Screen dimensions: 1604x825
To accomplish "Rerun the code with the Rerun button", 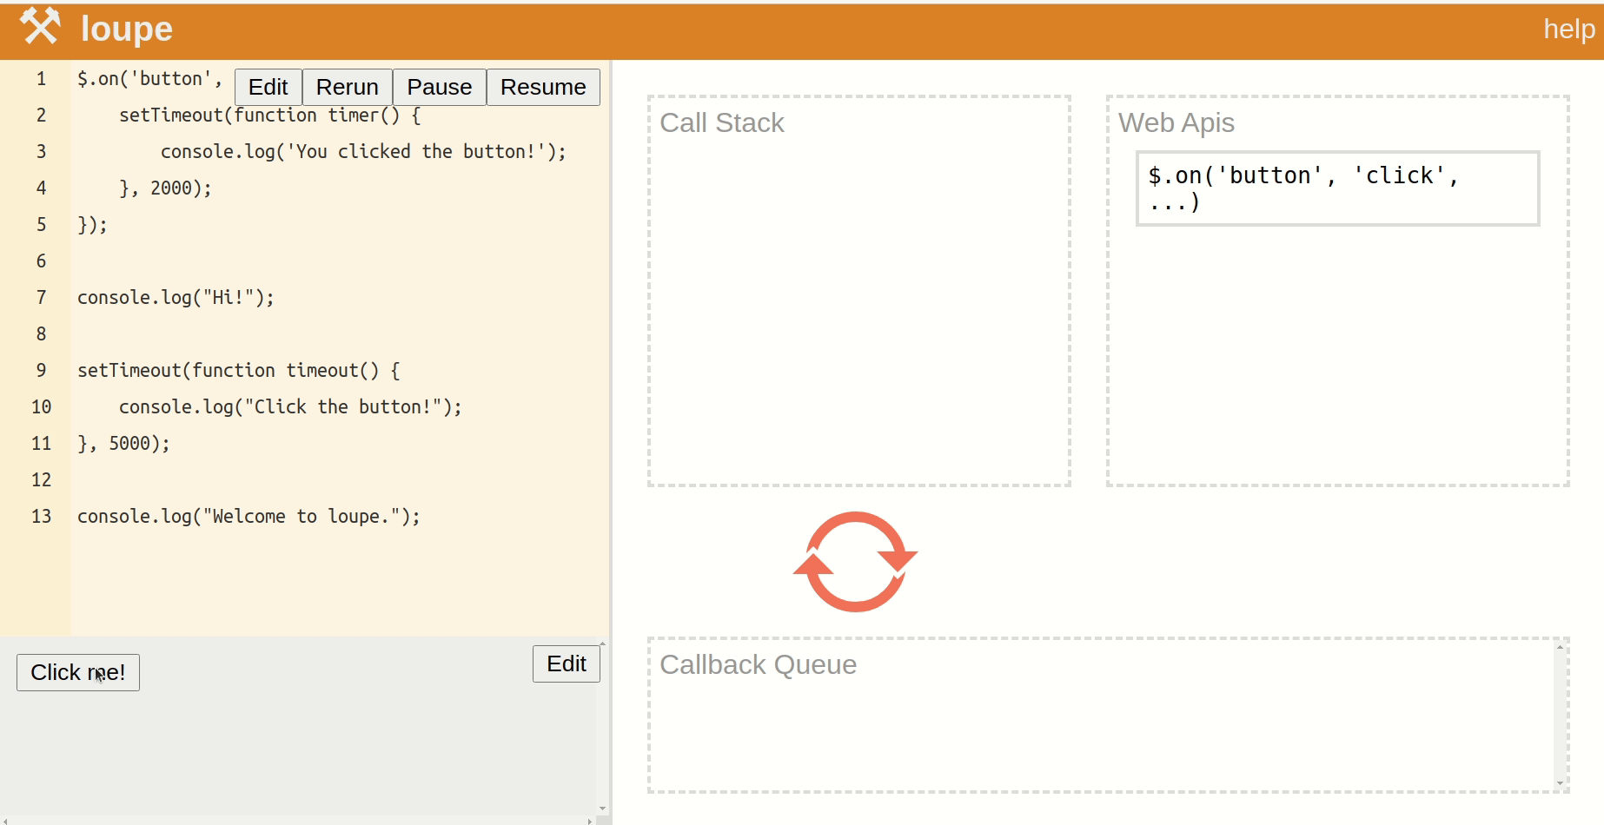I will (x=347, y=87).
